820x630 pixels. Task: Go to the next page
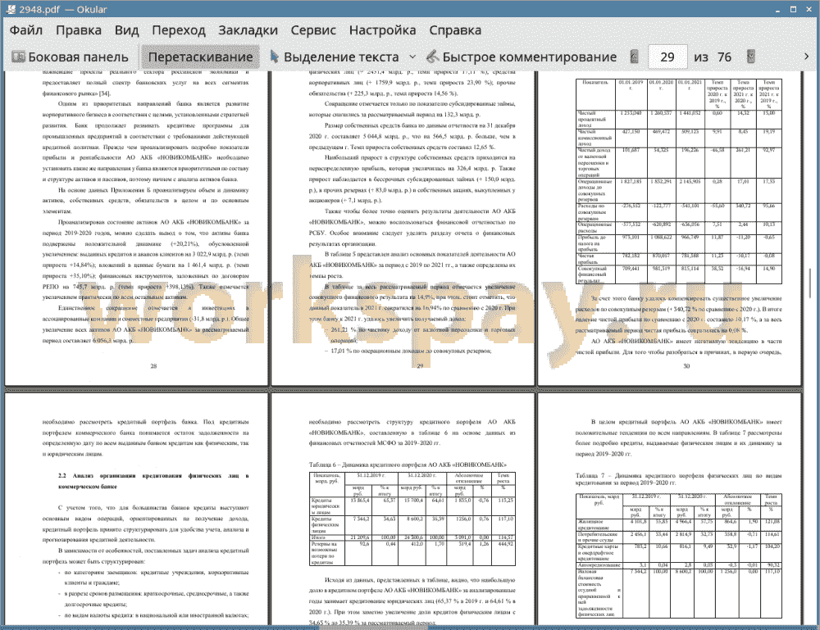(751, 57)
